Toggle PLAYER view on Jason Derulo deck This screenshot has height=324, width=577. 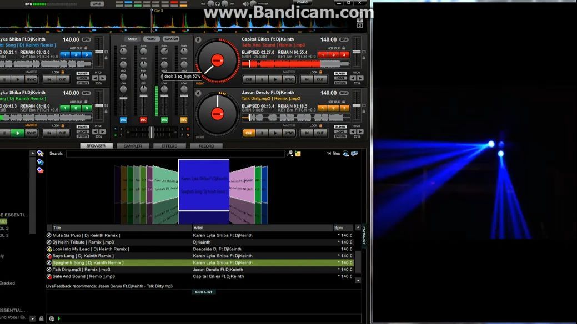tap(340, 127)
